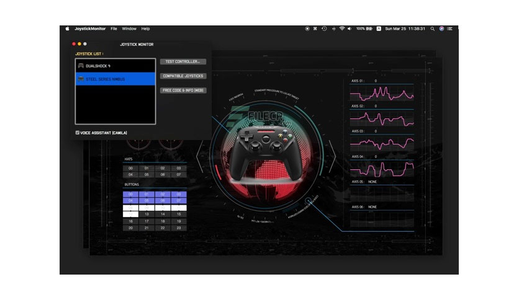Click highlighted Buttons cell 01
Screen dimensions: 519x300
(x=147, y=194)
